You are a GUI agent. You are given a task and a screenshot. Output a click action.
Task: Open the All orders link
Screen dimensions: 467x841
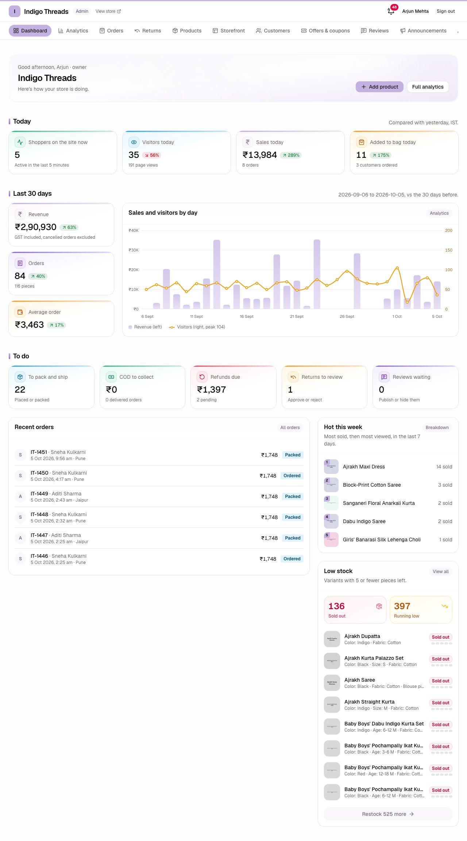(x=290, y=428)
